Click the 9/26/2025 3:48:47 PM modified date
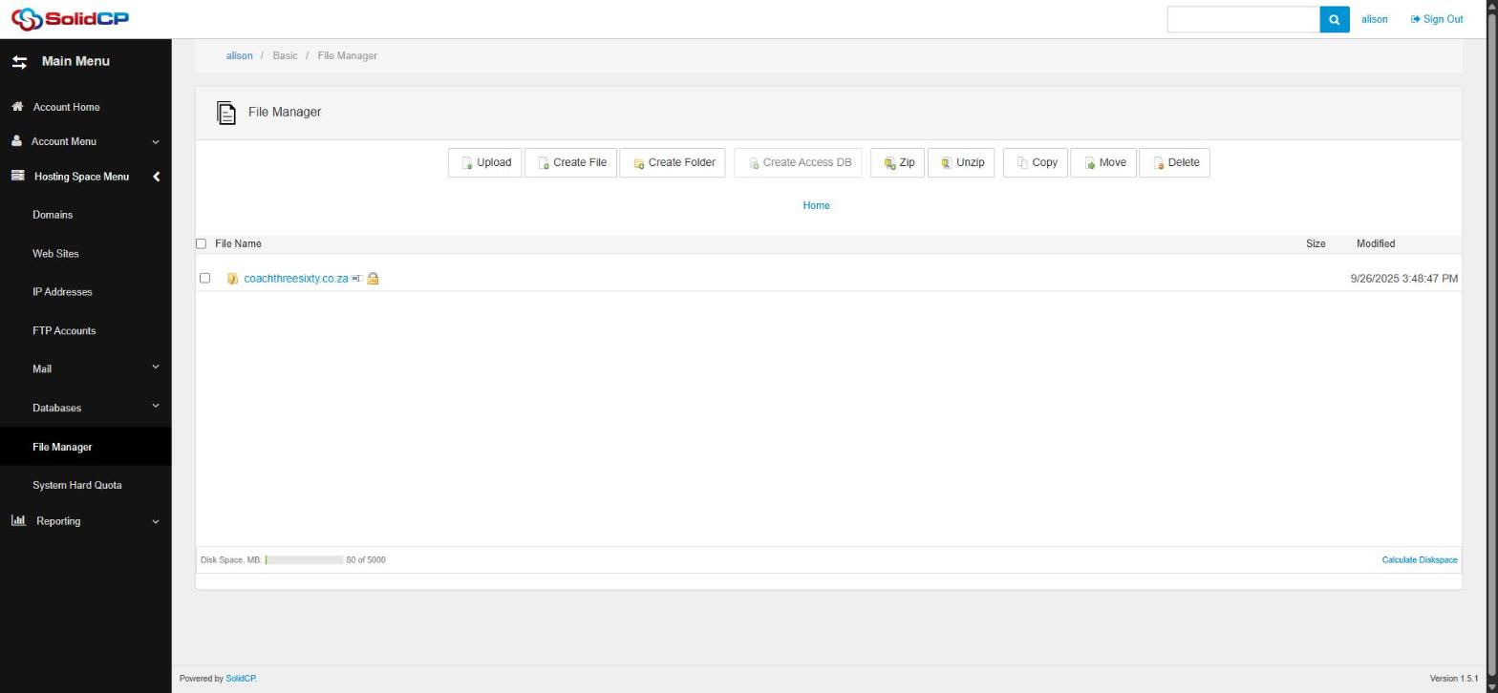This screenshot has width=1498, height=693. (x=1404, y=279)
